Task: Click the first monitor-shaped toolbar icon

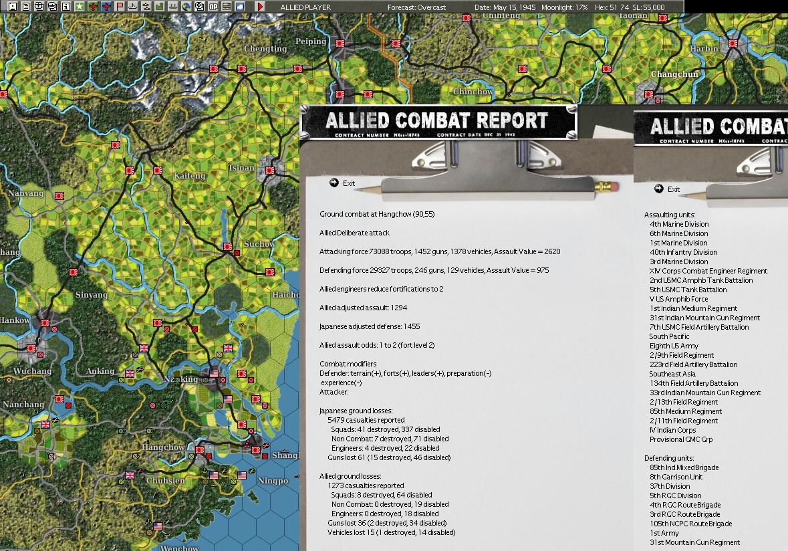Action: 39,7
